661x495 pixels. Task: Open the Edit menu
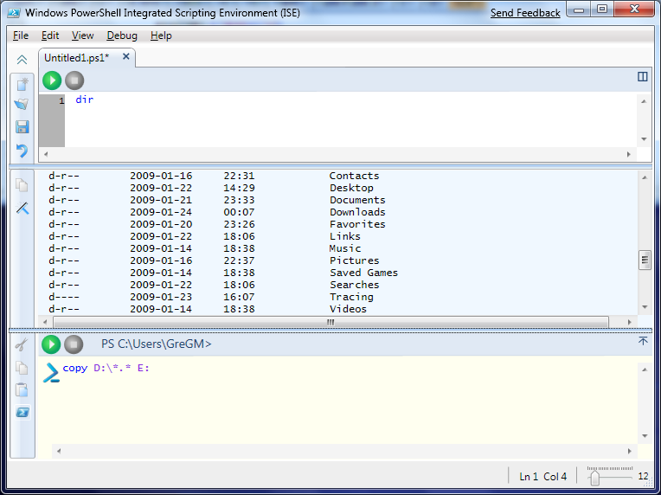50,35
